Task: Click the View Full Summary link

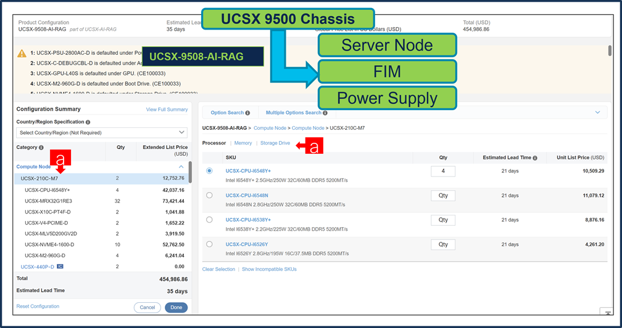Action: [x=167, y=110]
